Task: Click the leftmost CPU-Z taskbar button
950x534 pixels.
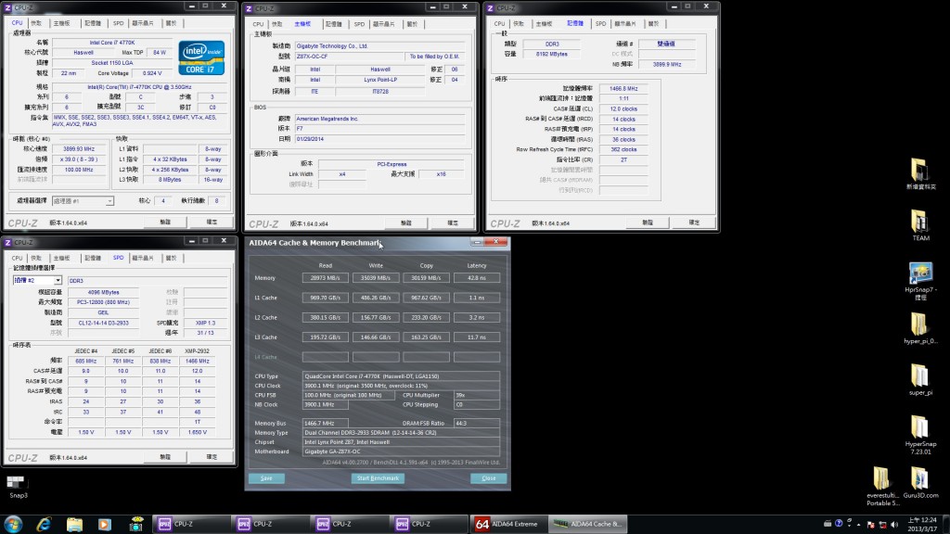Action: 191,525
